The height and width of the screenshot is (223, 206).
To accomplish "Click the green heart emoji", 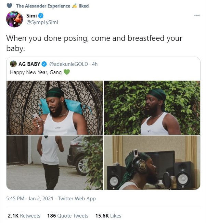I will point(67,72).
